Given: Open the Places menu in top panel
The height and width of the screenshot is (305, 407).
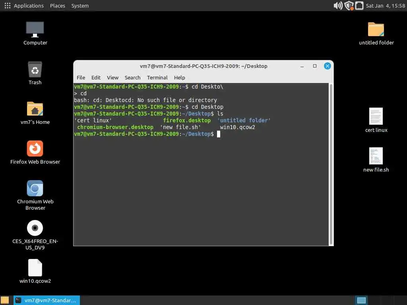Looking at the screenshot, I should pyautogui.click(x=57, y=6).
